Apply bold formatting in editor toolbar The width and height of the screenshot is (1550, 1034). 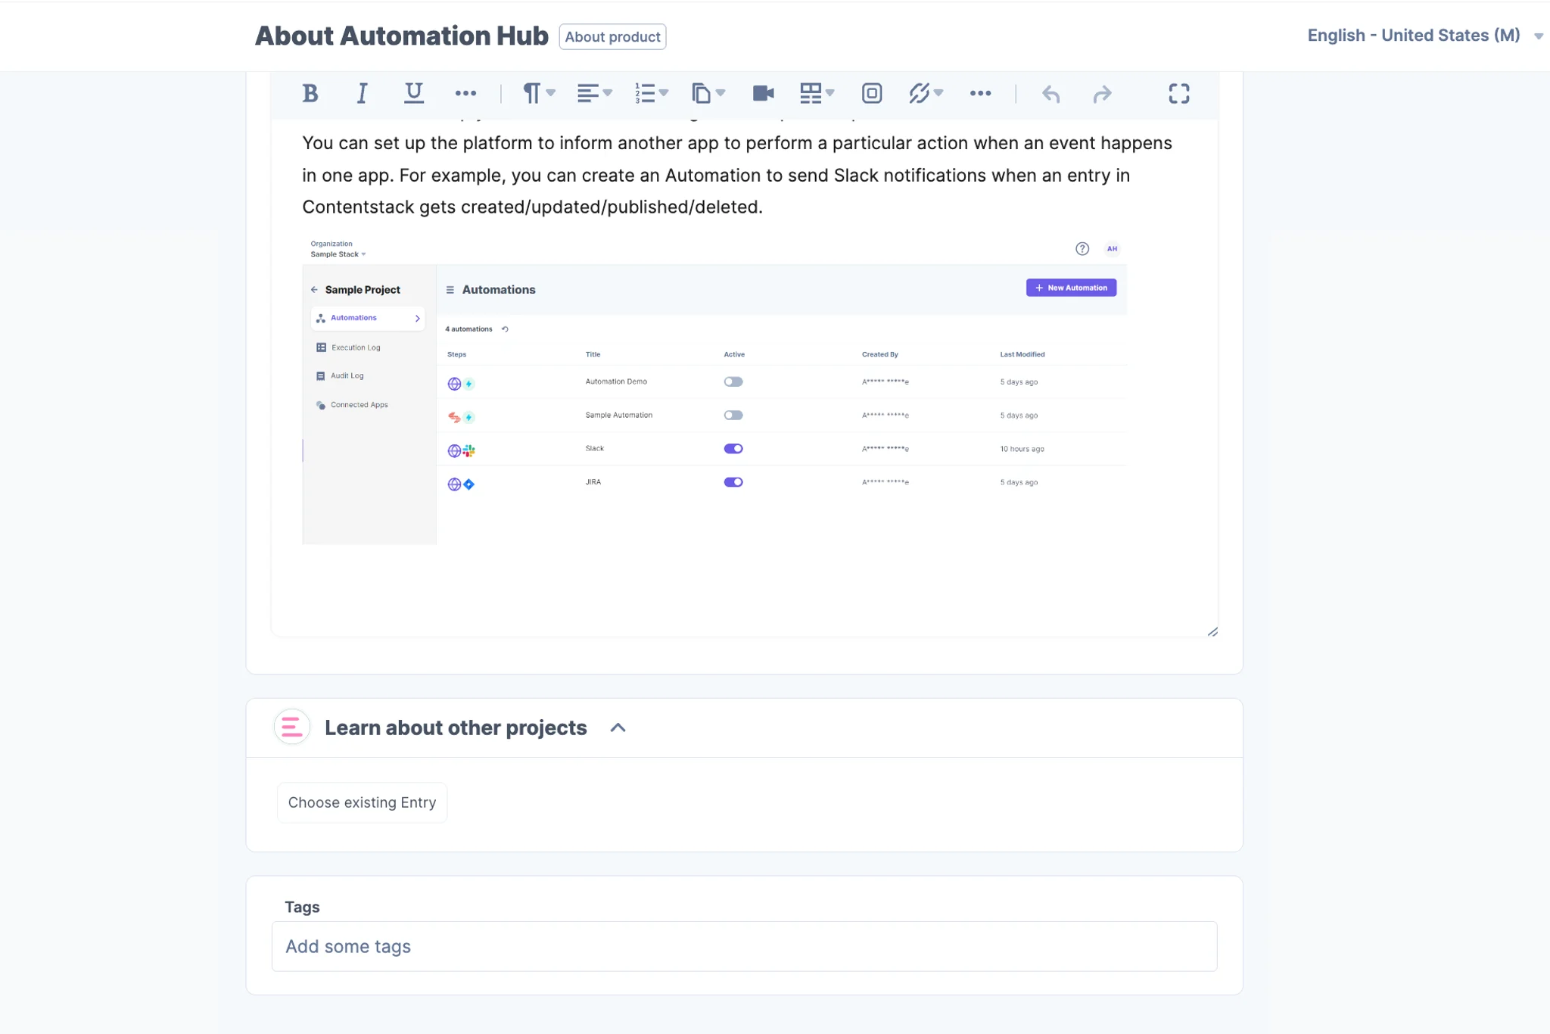[310, 93]
